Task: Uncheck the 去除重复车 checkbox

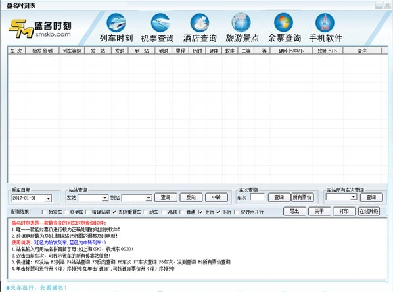Action: [x=114, y=212]
